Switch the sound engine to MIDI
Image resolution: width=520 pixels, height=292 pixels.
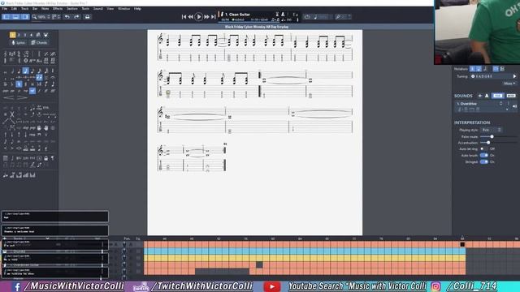coord(511,96)
